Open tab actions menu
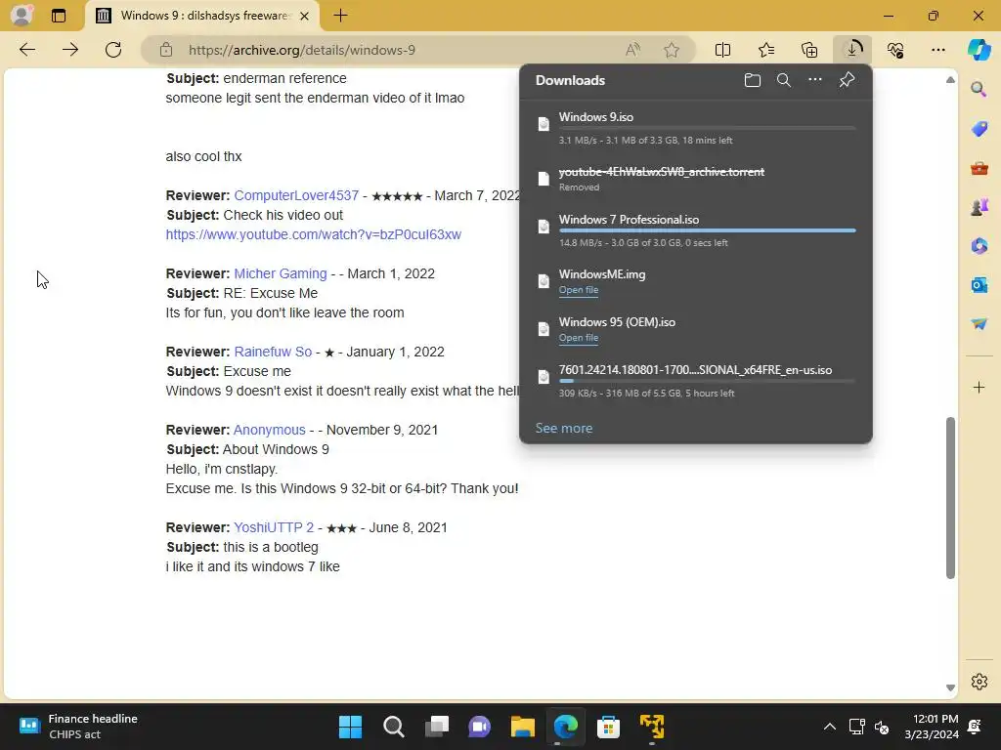Image resolution: width=1001 pixels, height=750 pixels. click(59, 16)
